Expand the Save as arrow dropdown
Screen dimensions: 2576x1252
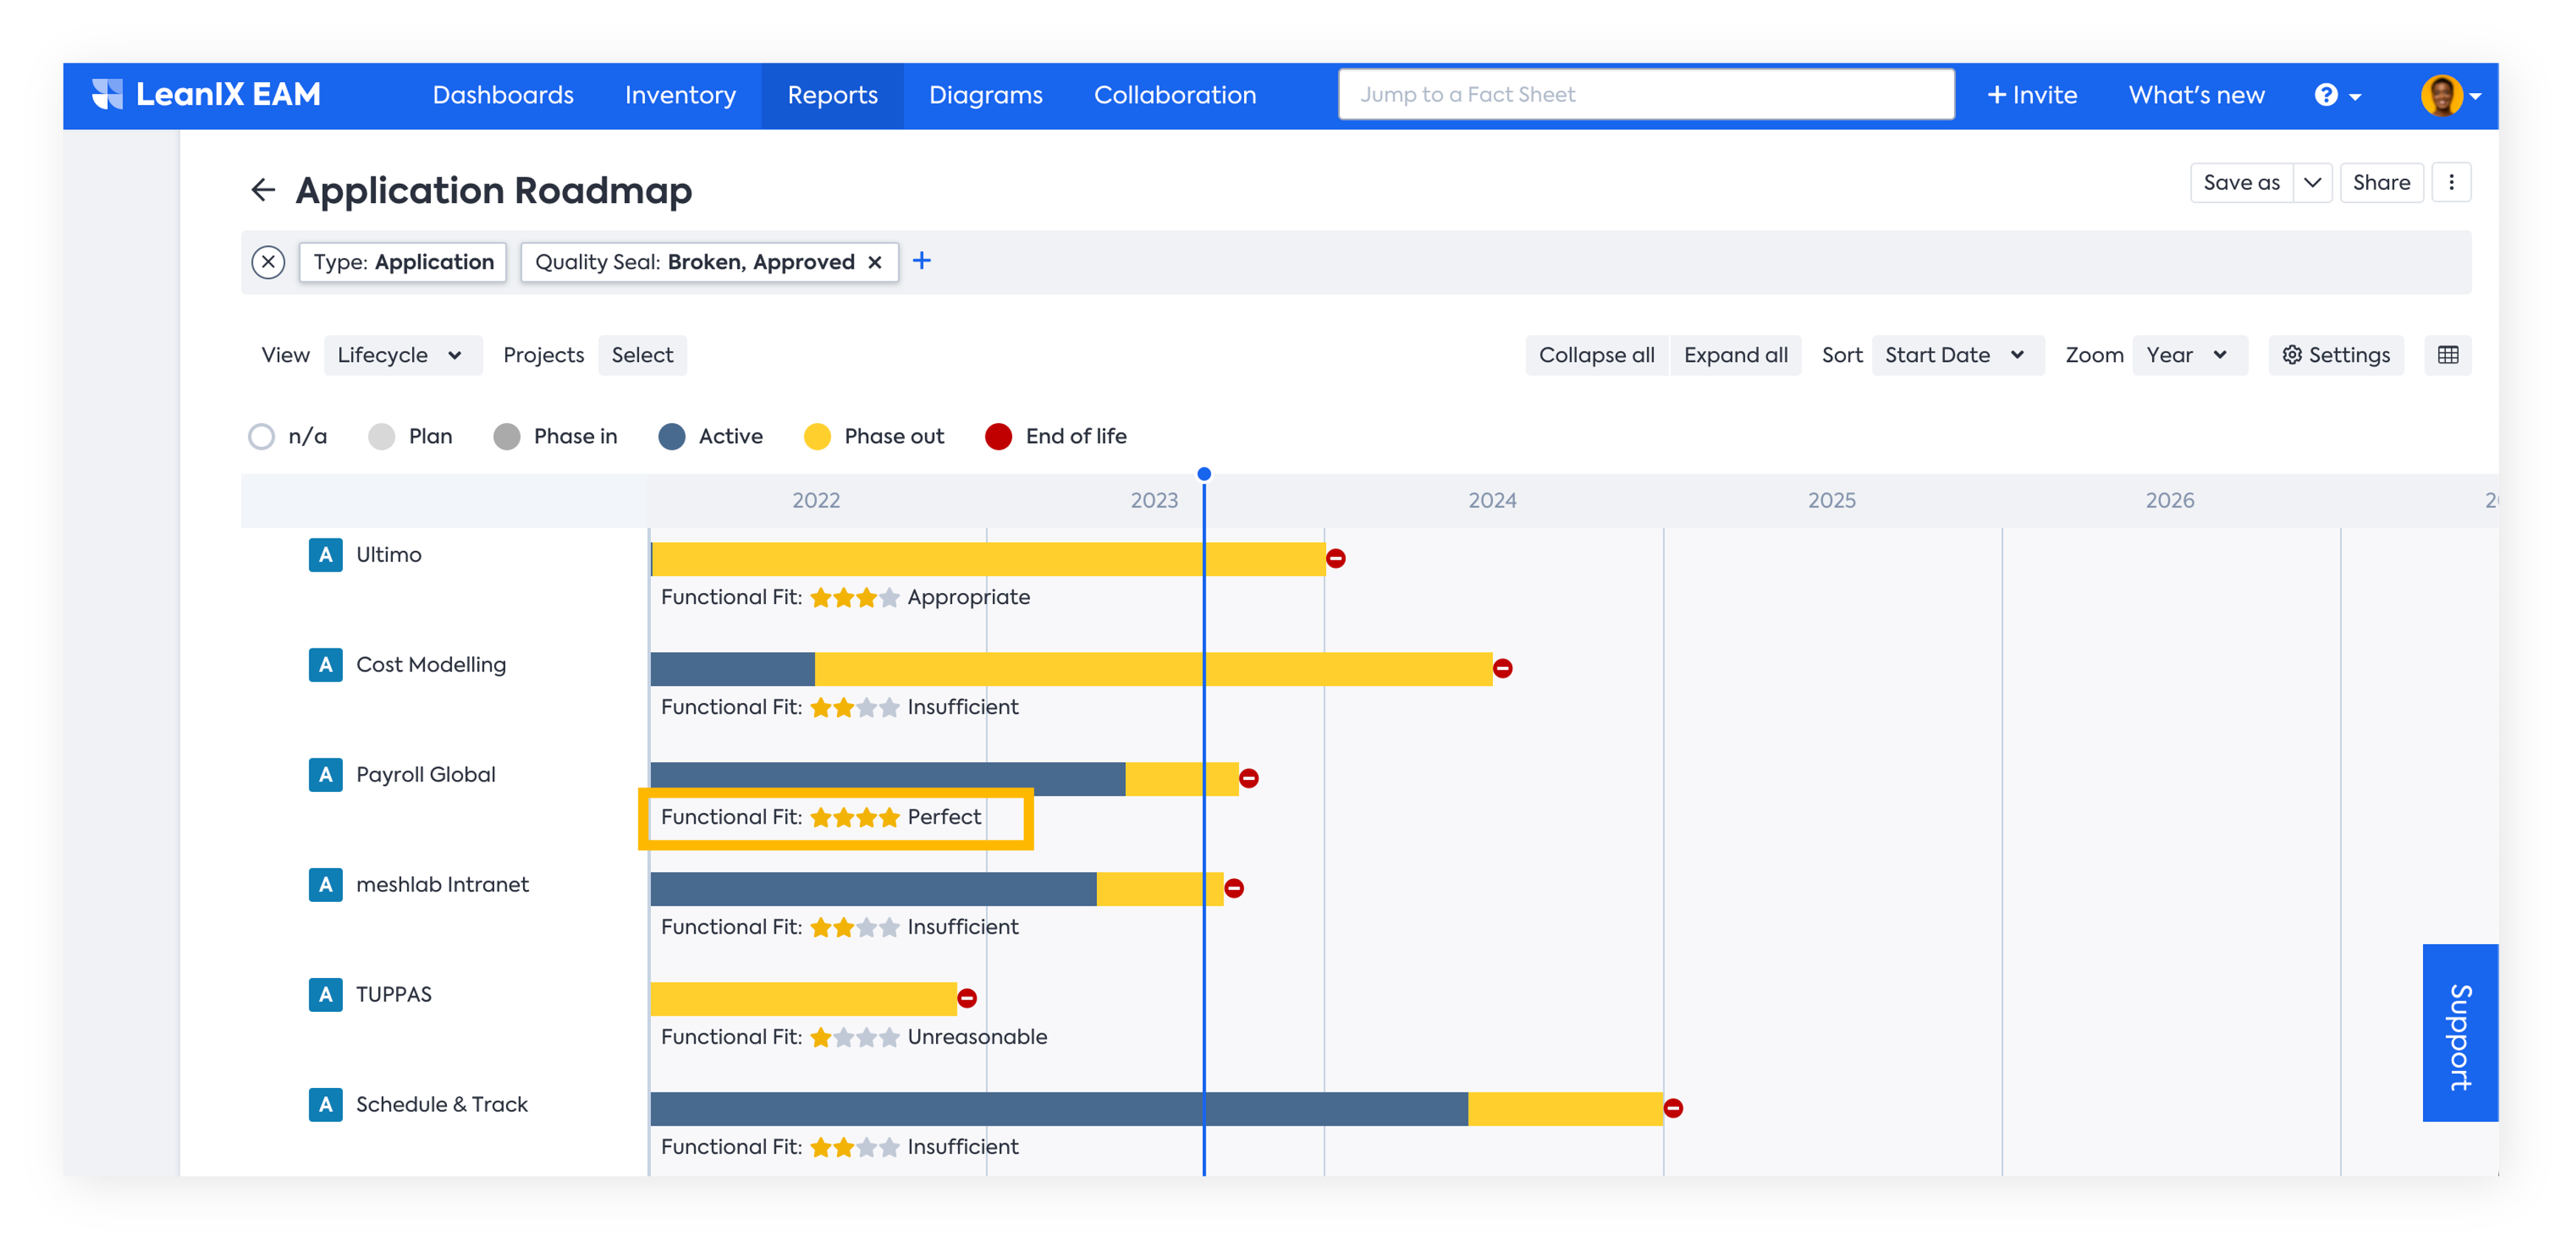click(2312, 182)
